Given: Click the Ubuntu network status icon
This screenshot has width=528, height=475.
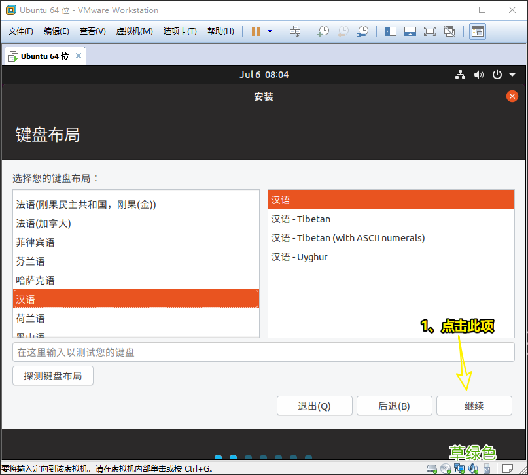Looking at the screenshot, I should click(x=461, y=75).
